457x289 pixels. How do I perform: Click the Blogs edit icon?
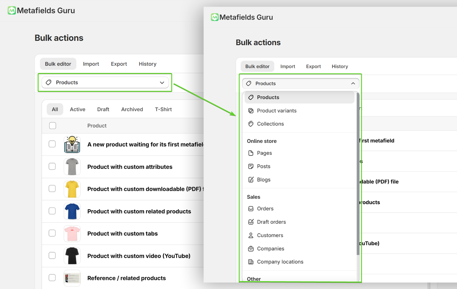(251, 180)
